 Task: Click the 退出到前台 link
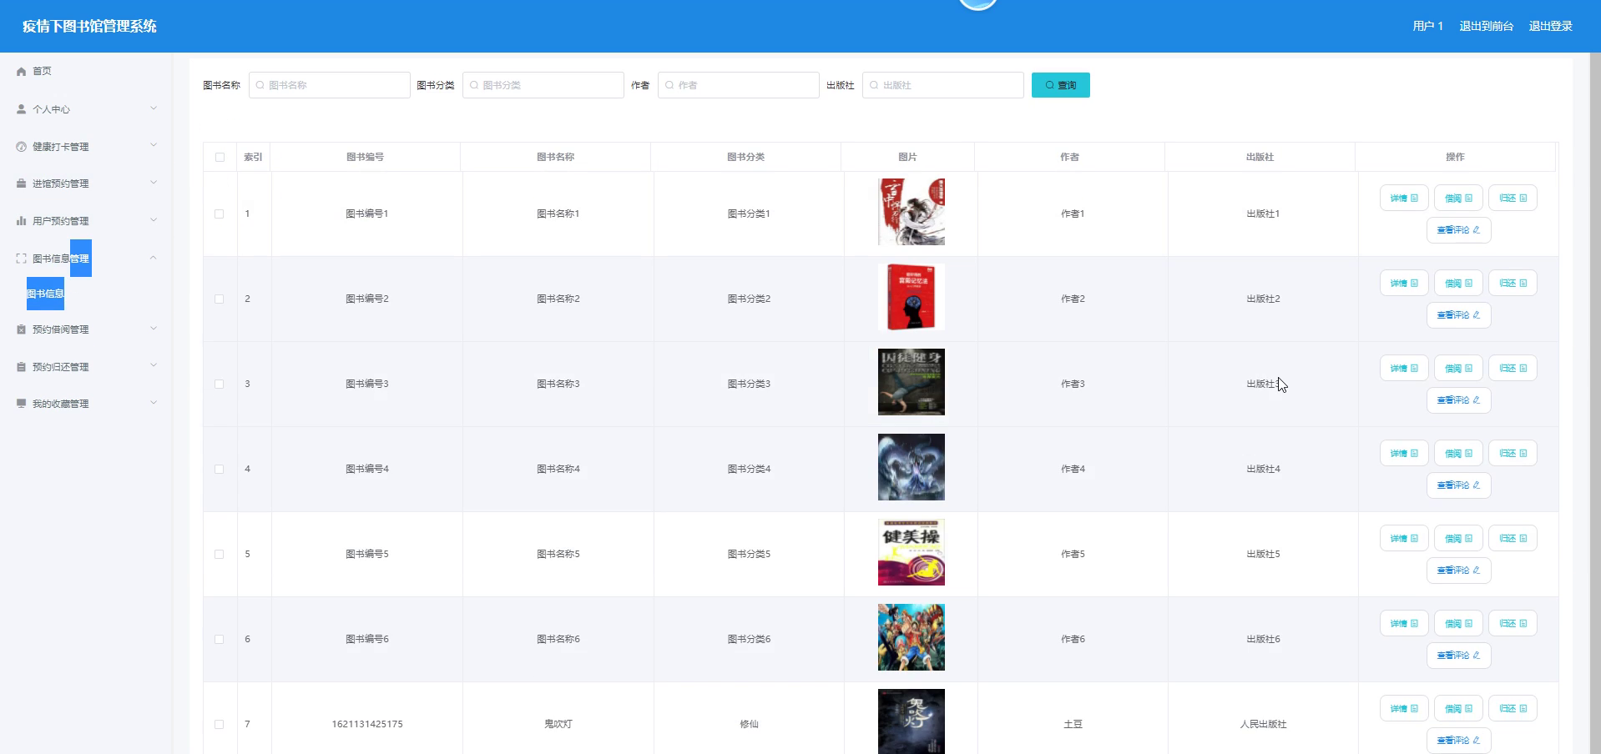pyautogui.click(x=1486, y=26)
